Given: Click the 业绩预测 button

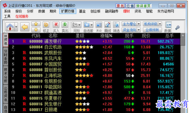Looking at the screenshot, I should tap(152, 30).
